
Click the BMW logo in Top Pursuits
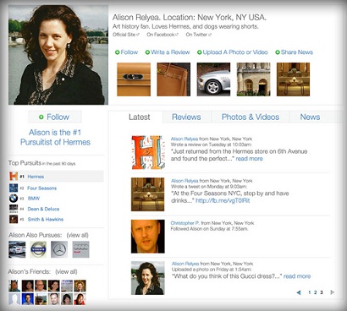point(14,199)
